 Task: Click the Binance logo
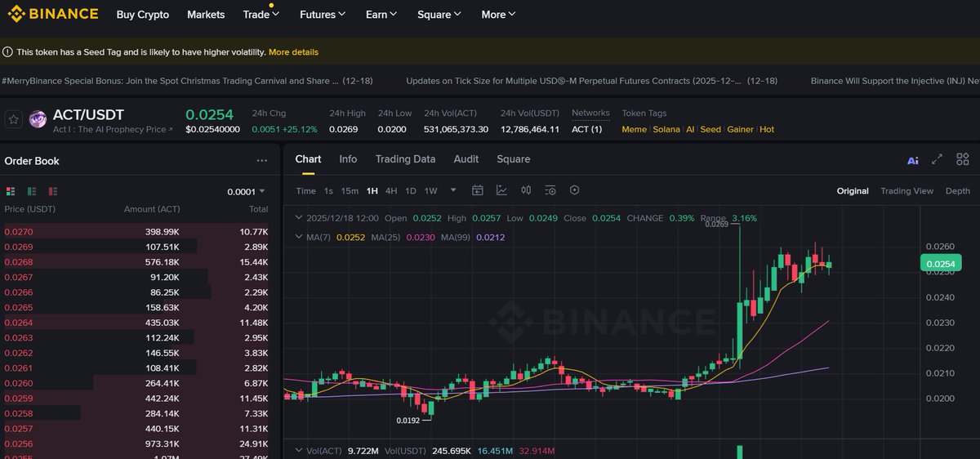53,14
